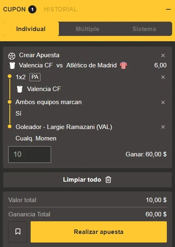This screenshot has height=247, width=175.
Task: Select the Individual bet tab
Action: click(31, 29)
